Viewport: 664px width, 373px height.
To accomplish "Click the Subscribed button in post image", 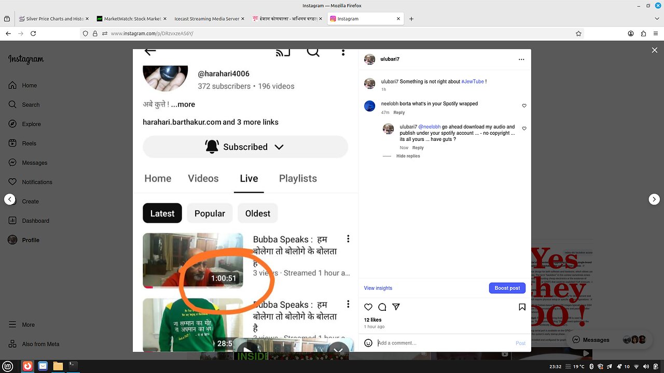I will [x=245, y=147].
